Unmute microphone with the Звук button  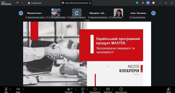point(6,90)
